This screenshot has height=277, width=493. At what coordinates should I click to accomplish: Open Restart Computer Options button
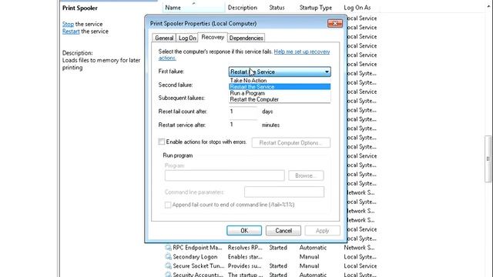(x=291, y=142)
